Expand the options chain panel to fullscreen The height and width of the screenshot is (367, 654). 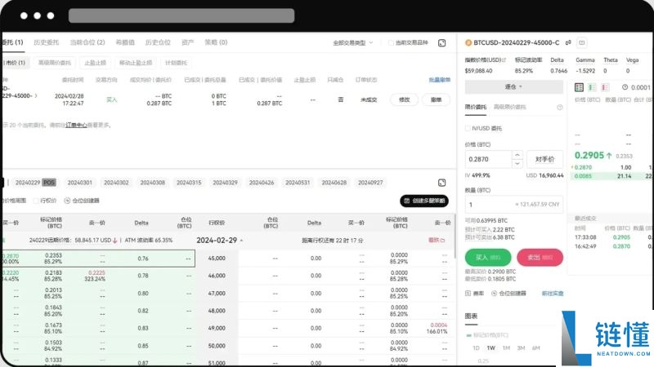(x=441, y=183)
